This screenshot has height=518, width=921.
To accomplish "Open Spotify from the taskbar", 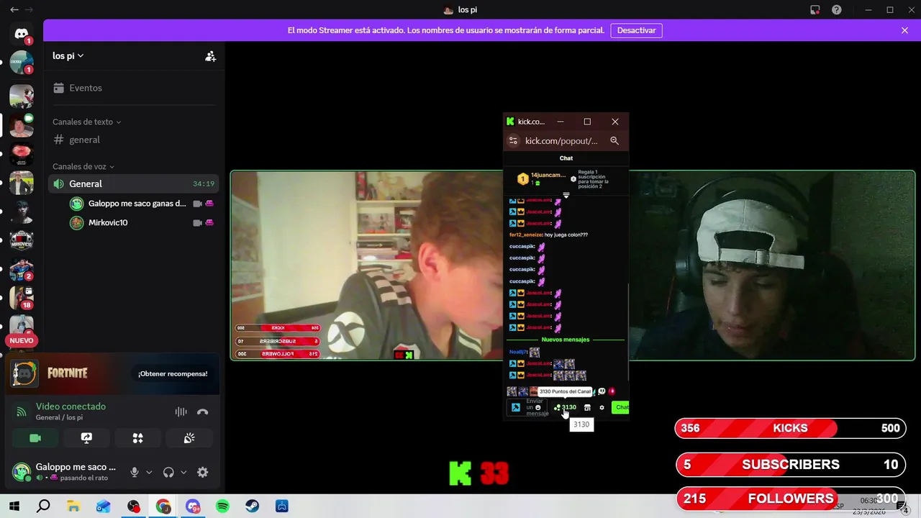I will [x=222, y=506].
